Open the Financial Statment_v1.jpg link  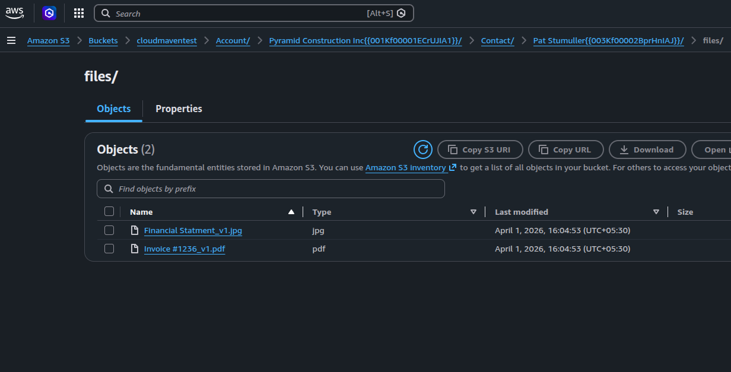tap(193, 230)
